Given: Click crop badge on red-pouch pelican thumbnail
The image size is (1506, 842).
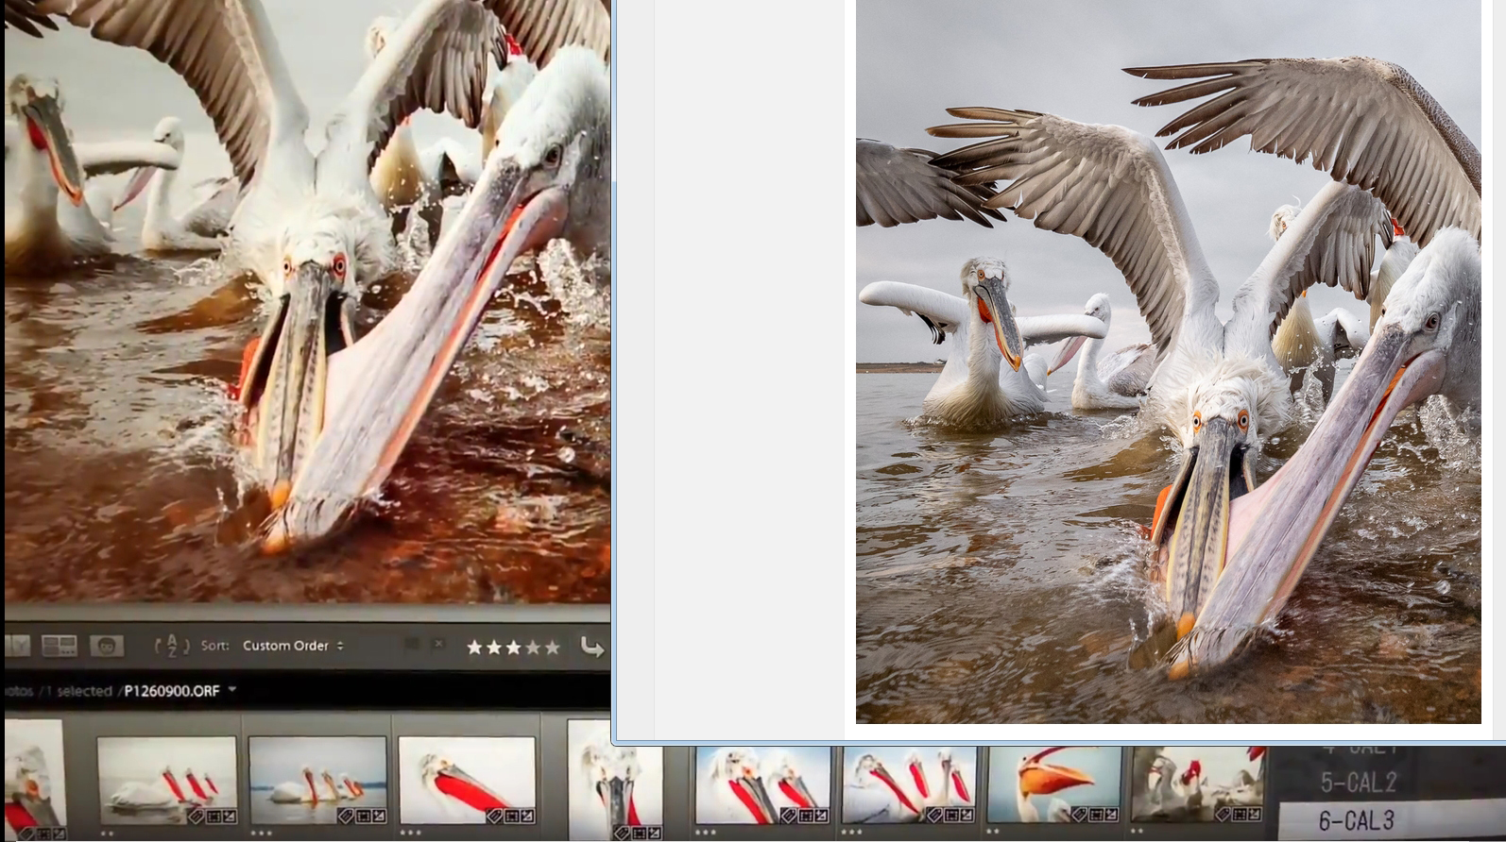Looking at the screenshot, I should pyautogui.click(x=511, y=816).
